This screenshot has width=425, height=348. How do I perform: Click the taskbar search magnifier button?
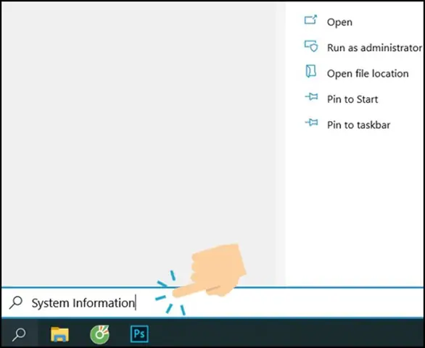[19, 334]
